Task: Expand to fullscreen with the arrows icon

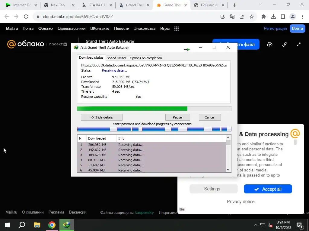Action: pos(299,45)
